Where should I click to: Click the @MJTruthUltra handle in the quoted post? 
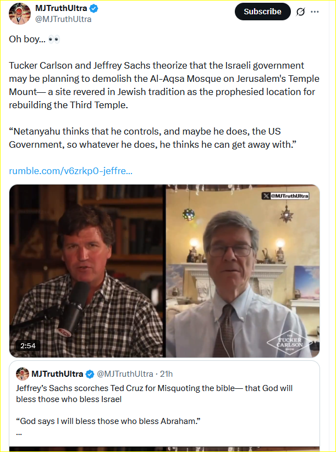click(125, 374)
